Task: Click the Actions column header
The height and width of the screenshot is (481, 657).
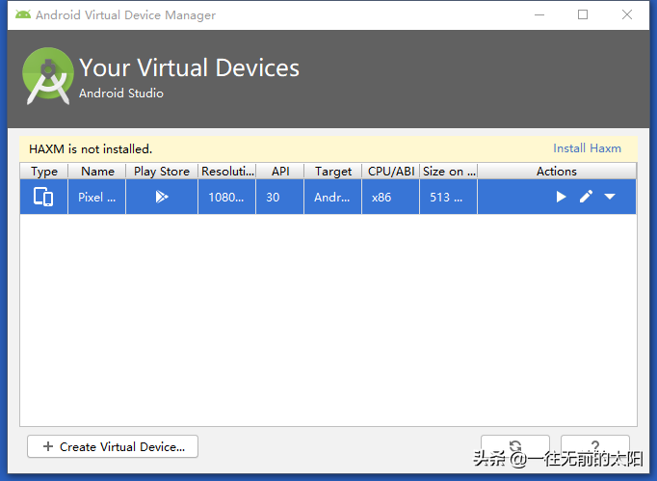Action: pyautogui.click(x=557, y=171)
